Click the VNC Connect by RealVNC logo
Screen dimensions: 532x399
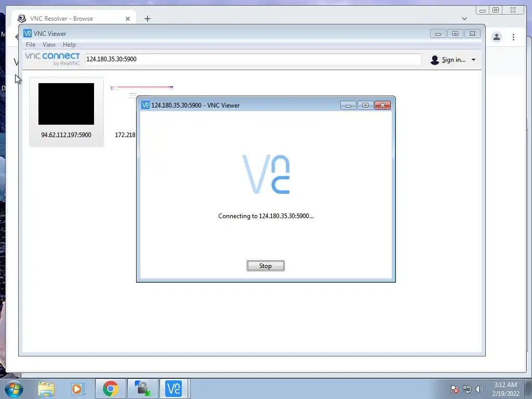(x=52, y=59)
